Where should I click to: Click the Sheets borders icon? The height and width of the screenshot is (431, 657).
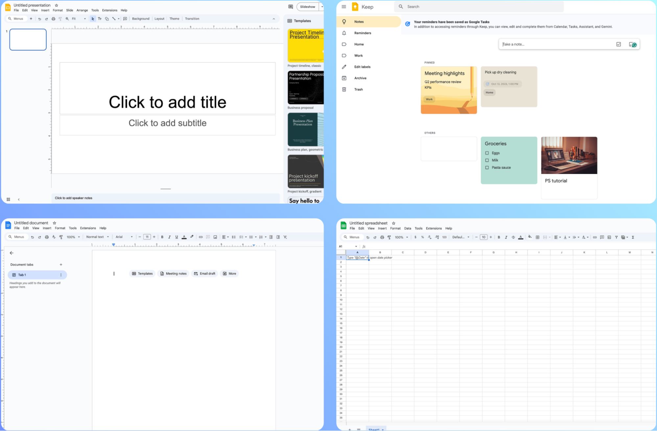[537, 237]
